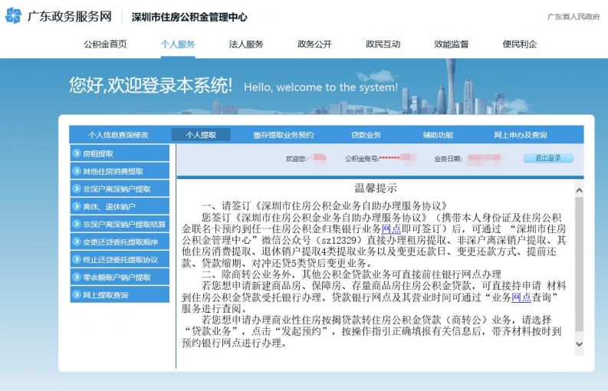Open the 其他住房消费提取 sidebar entry
Screen dimensions: 608x391
click(x=120, y=171)
